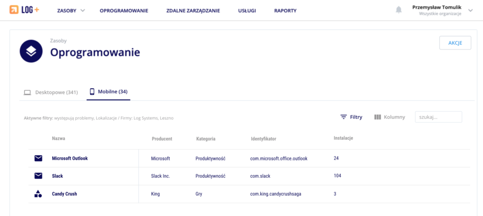Open the Filtry panel
This screenshot has height=216, width=483.
click(x=351, y=117)
